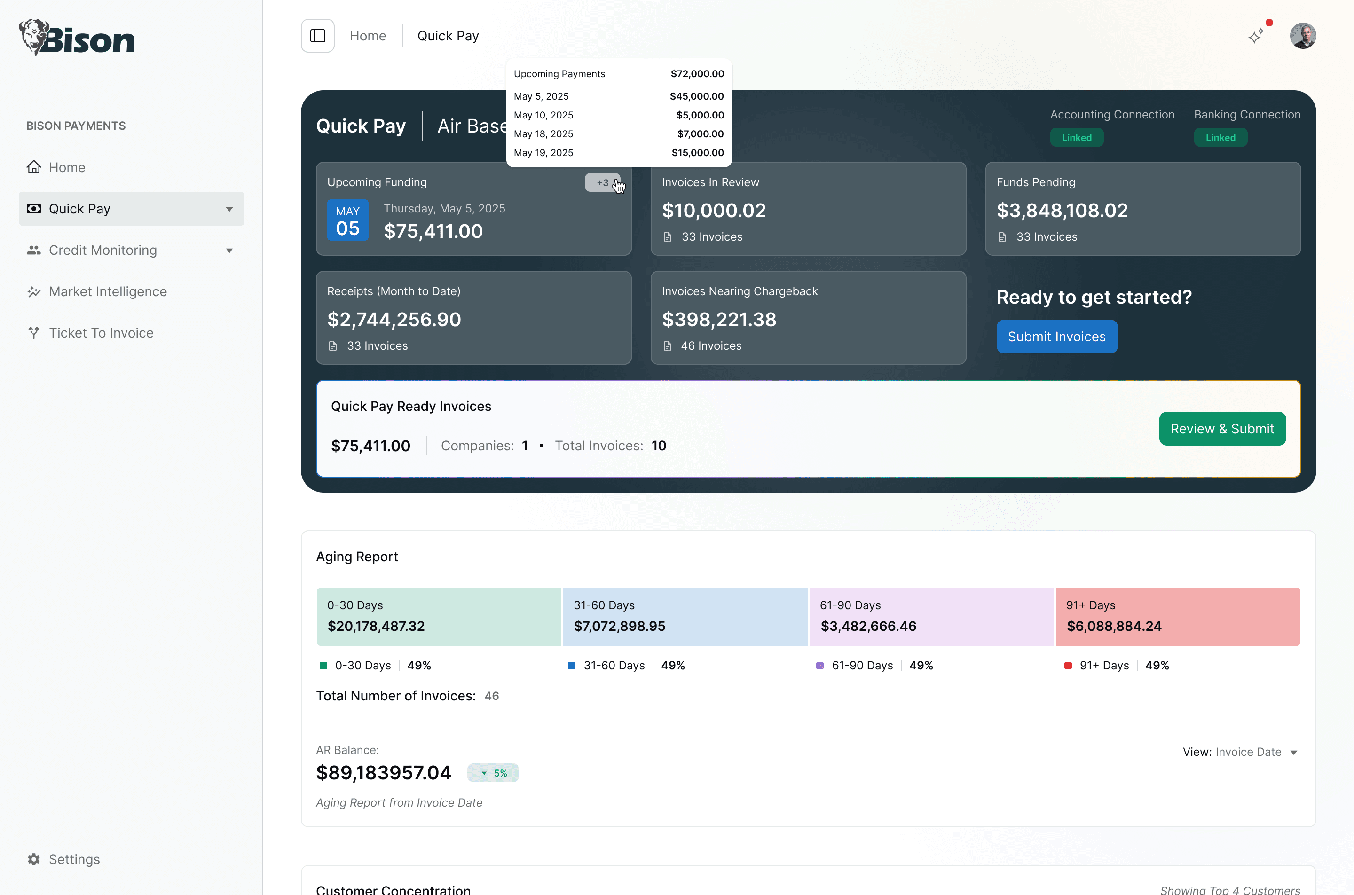
Task: Open Home in sidebar menu
Action: point(131,167)
